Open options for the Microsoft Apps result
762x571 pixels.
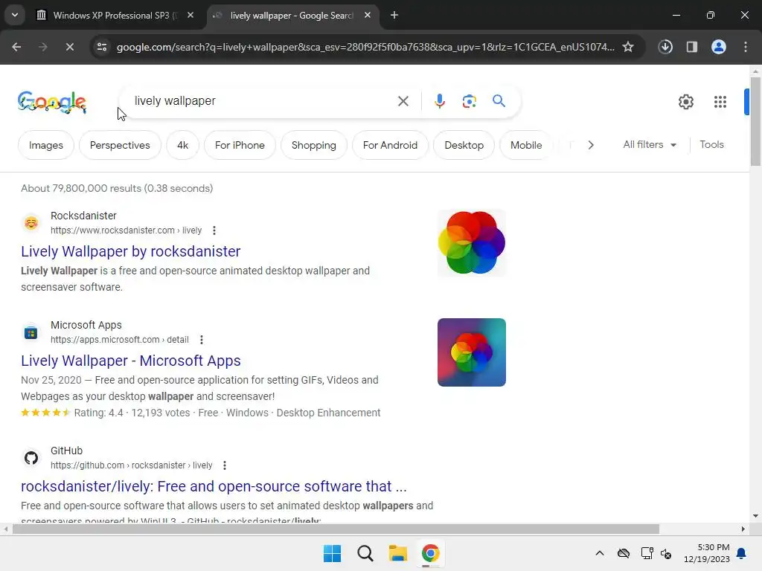pyautogui.click(x=201, y=340)
